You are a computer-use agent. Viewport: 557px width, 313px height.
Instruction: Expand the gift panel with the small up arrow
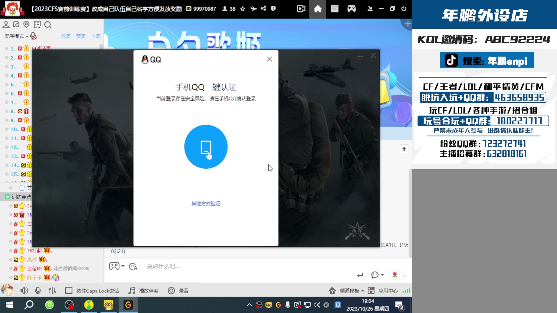tap(404, 276)
